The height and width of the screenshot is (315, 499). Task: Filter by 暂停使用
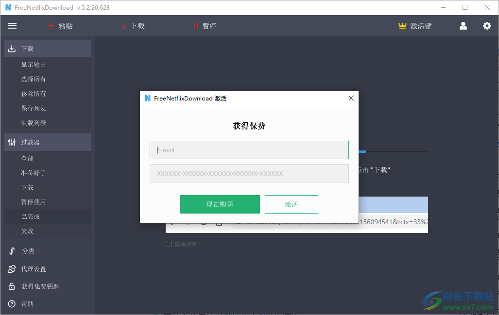tap(48, 202)
